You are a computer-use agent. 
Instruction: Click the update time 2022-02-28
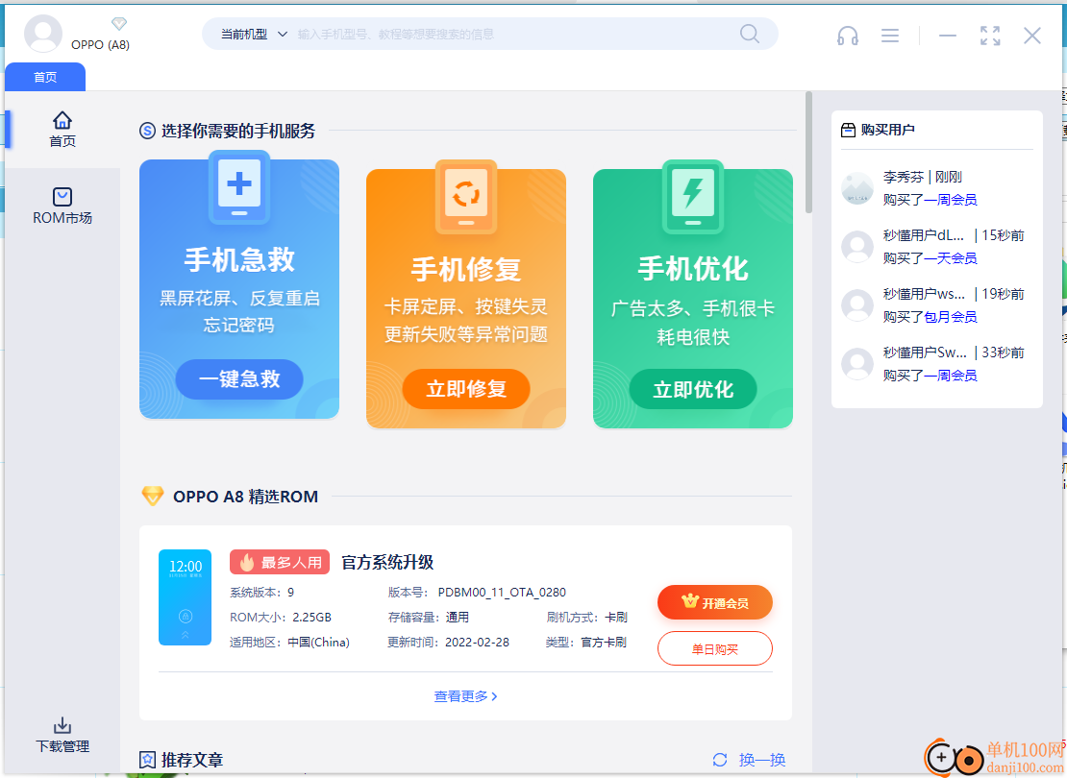click(477, 642)
